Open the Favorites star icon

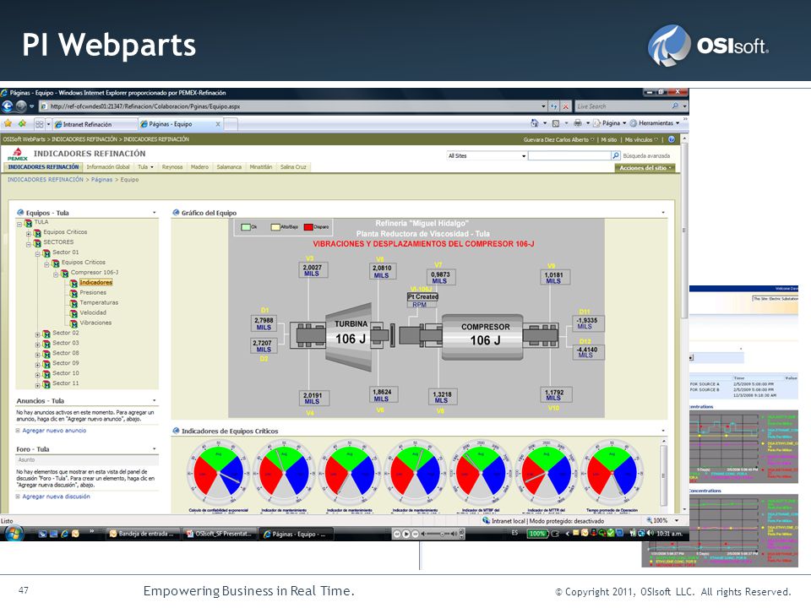click(8, 123)
